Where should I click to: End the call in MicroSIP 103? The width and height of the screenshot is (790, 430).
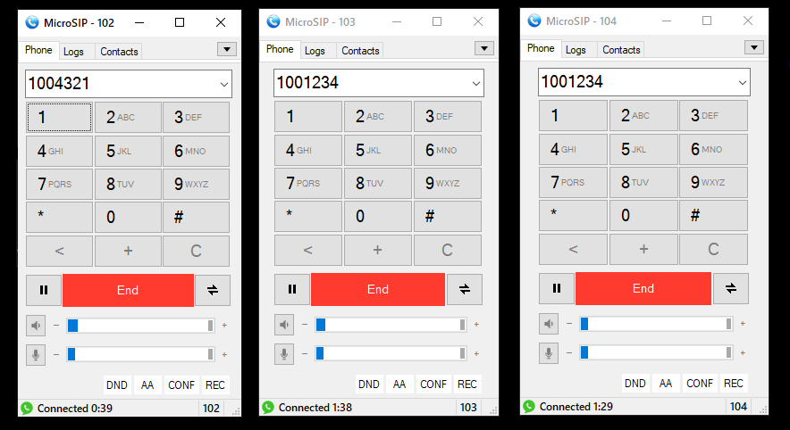(x=378, y=289)
